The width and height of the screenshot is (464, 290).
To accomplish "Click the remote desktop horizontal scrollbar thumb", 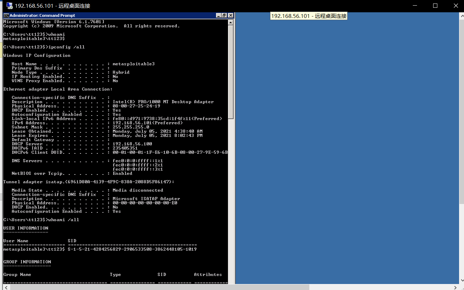I will [160, 287].
